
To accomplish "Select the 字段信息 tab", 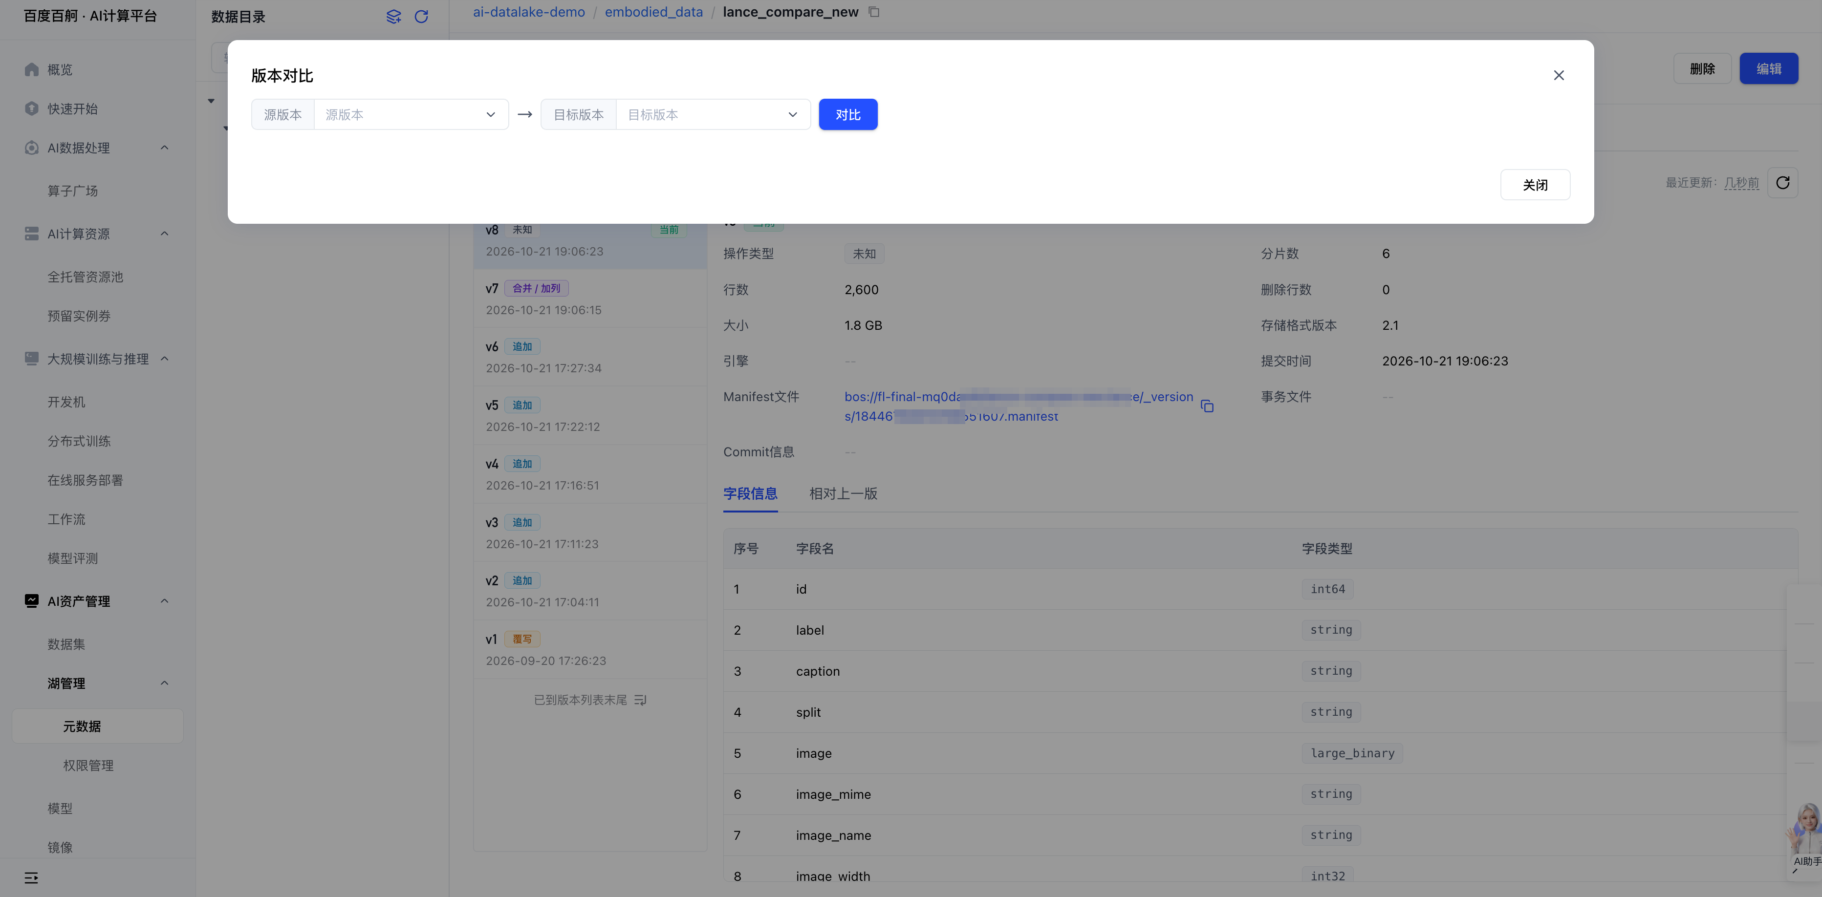I will 750,493.
